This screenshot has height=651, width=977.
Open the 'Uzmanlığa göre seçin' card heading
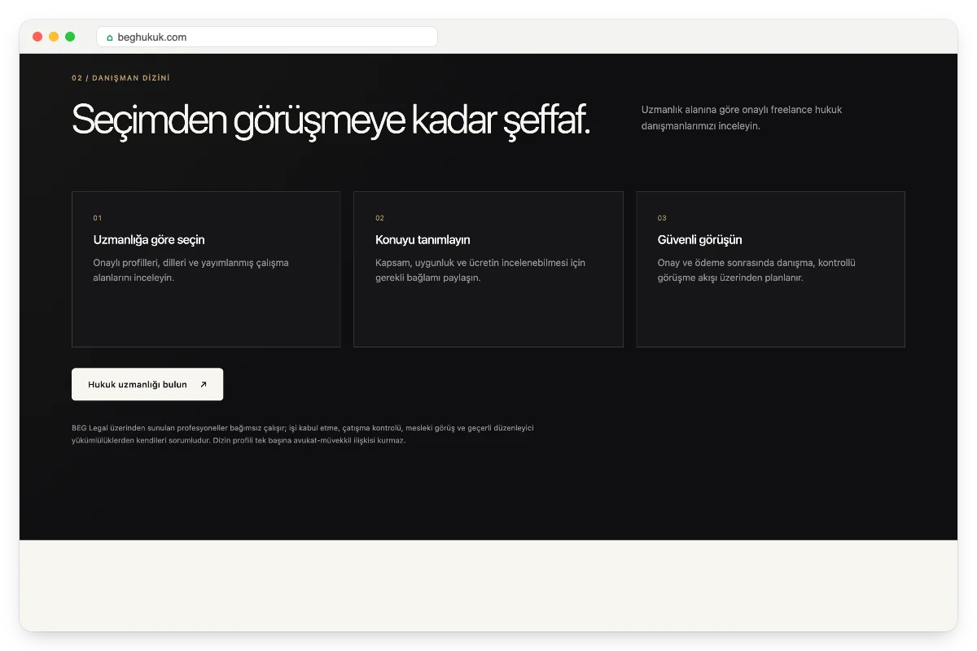coord(149,240)
